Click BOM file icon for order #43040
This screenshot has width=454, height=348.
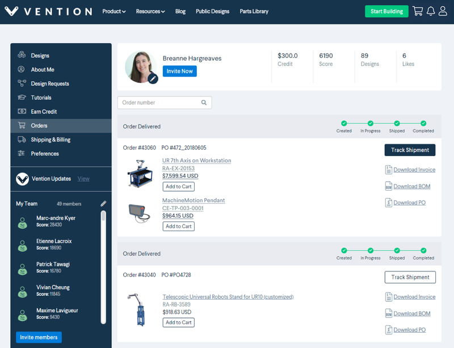pyautogui.click(x=389, y=313)
